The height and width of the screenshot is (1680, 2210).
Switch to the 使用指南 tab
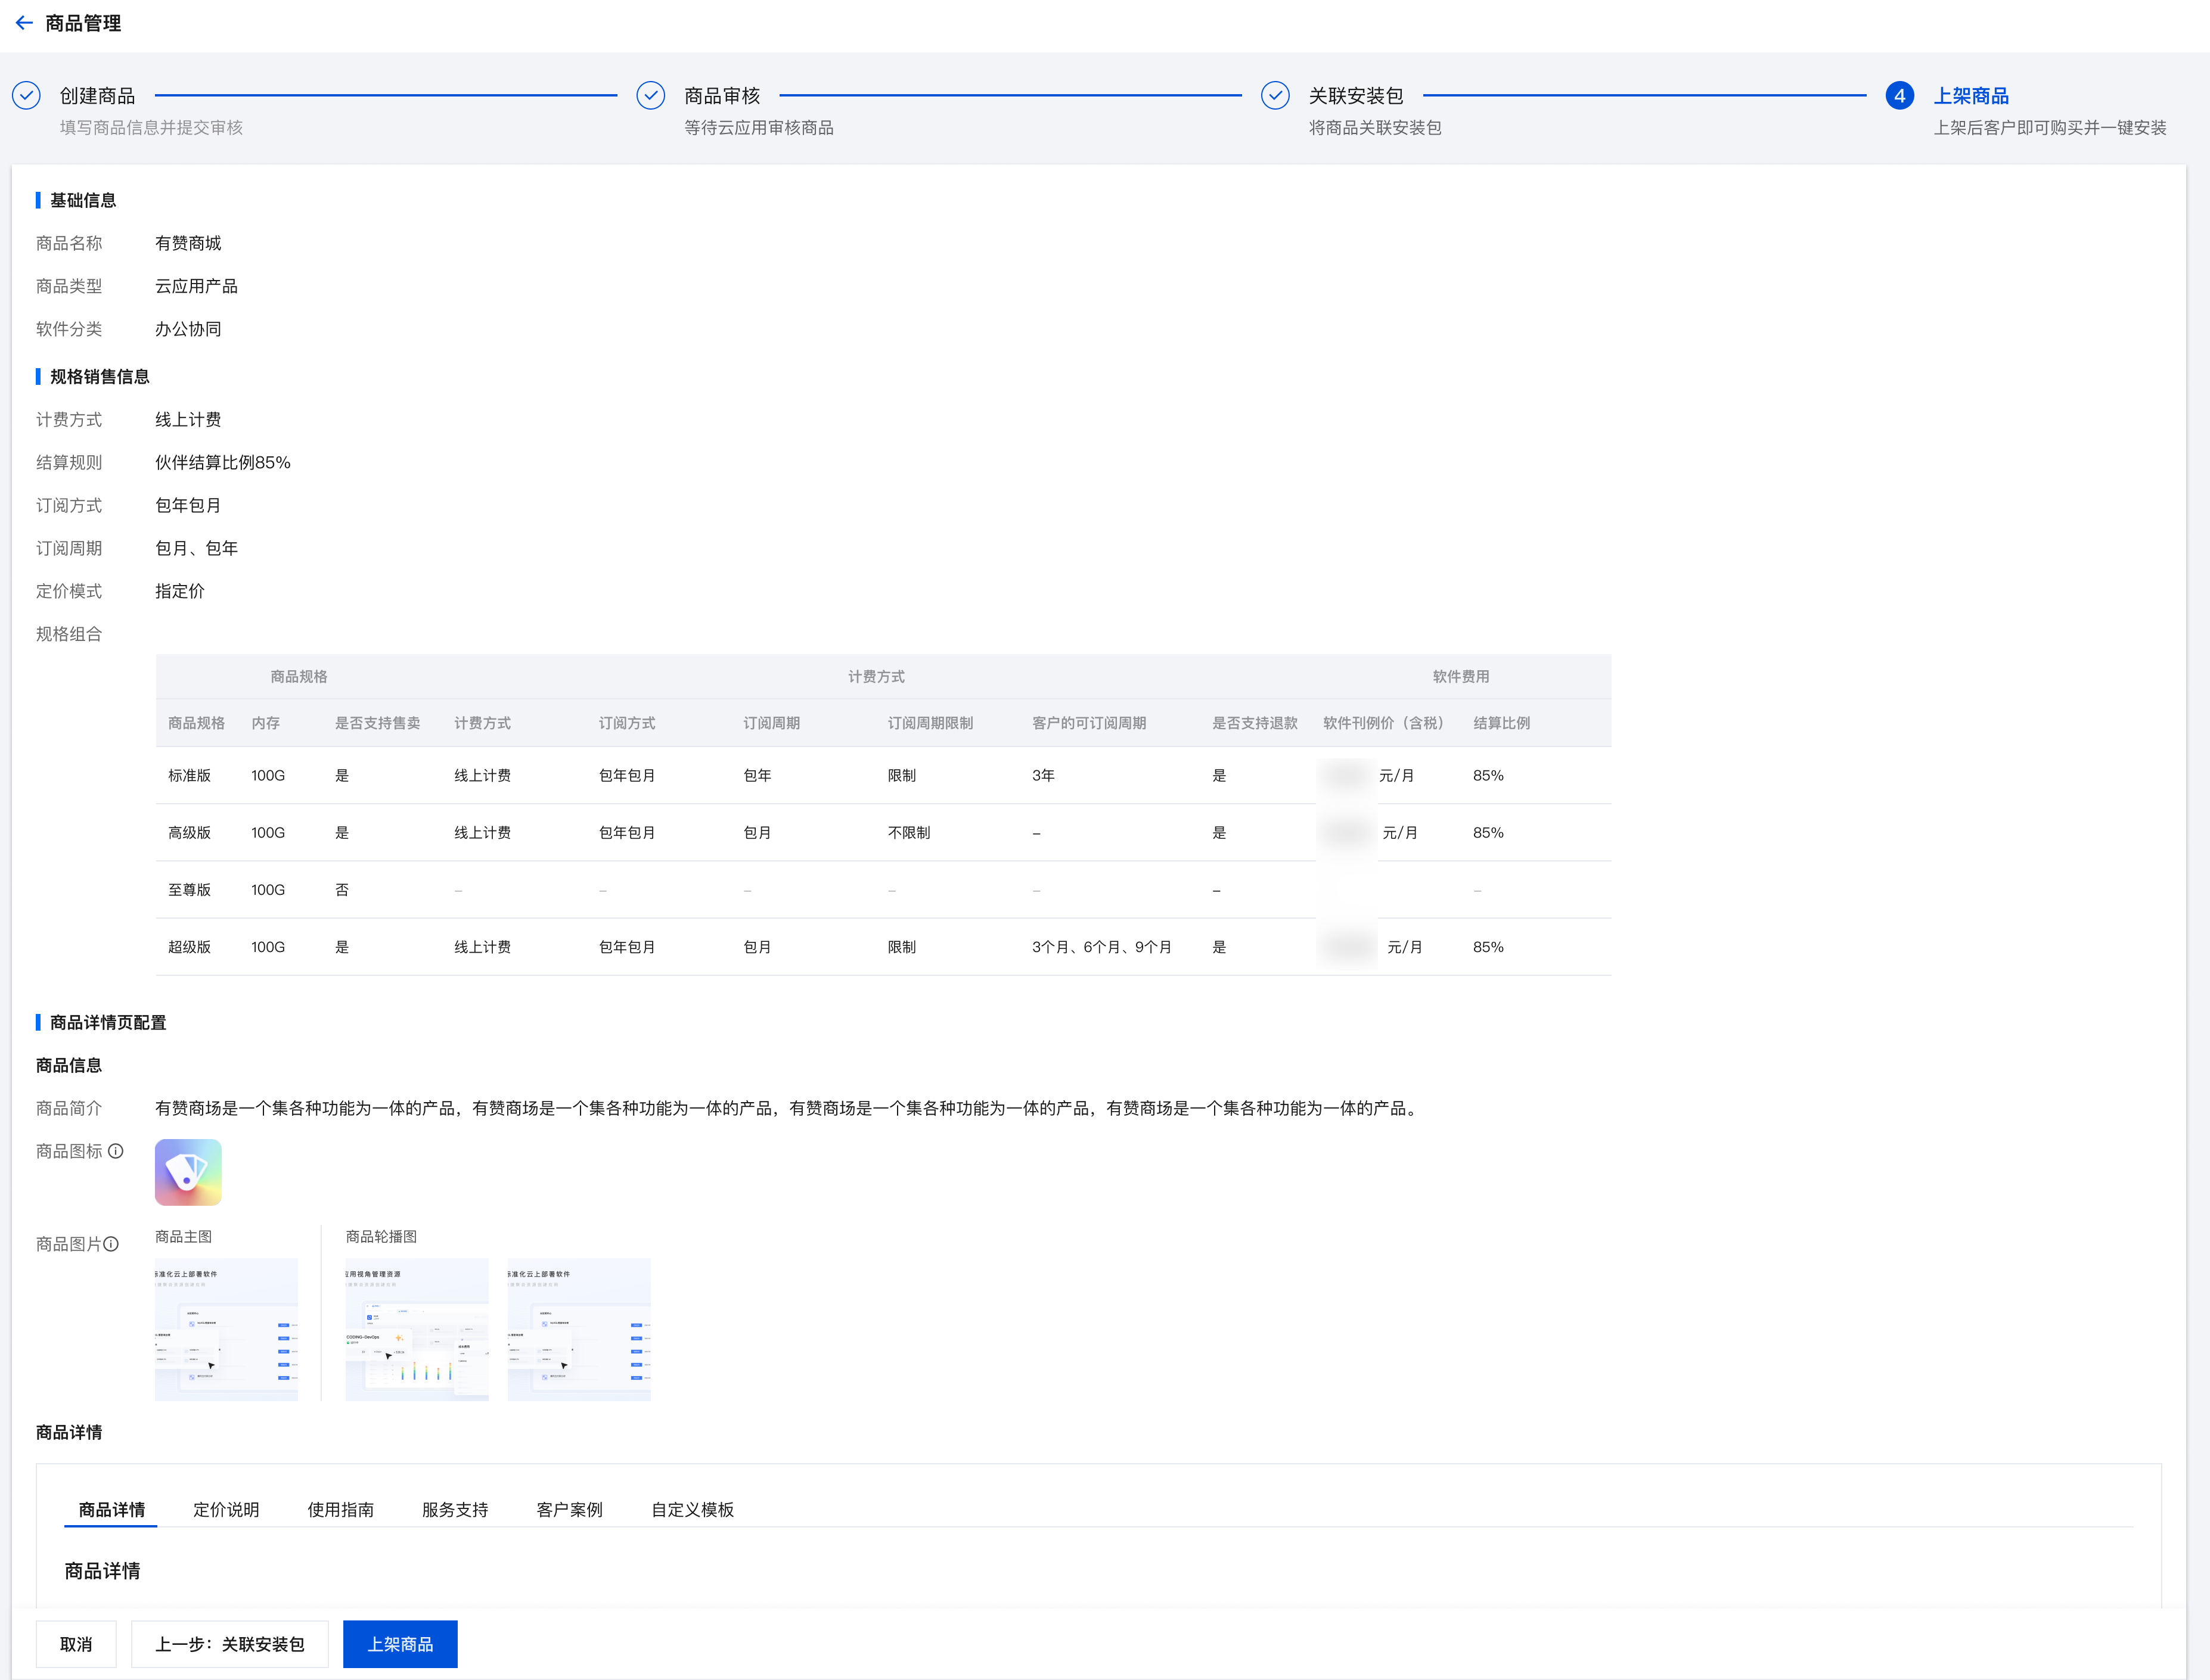(340, 1509)
